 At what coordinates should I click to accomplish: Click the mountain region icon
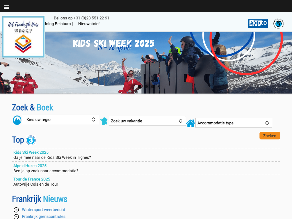[x=17, y=120]
